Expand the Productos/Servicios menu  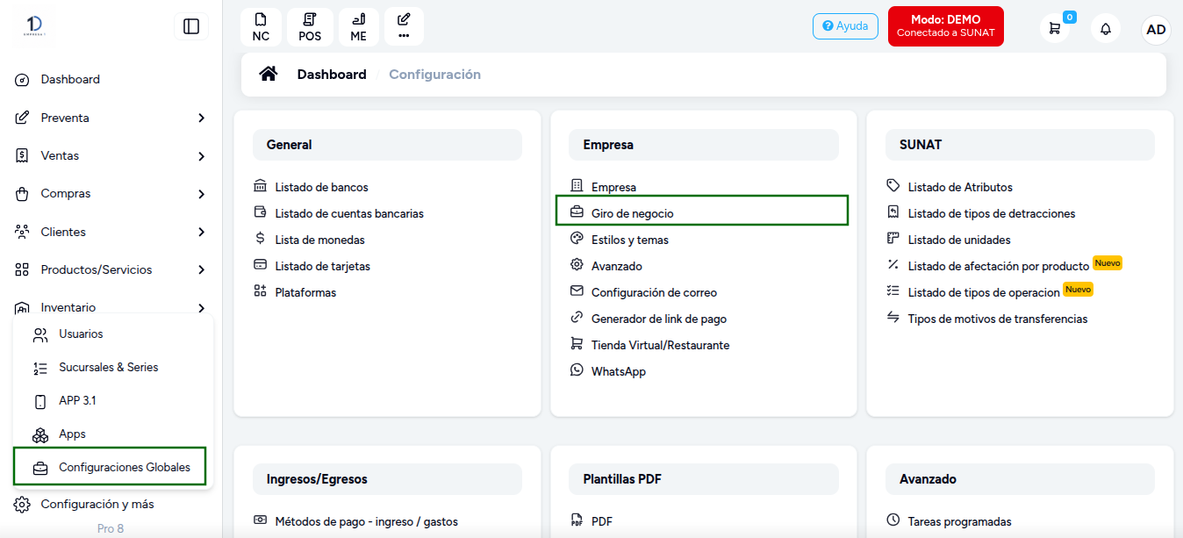pos(111,269)
